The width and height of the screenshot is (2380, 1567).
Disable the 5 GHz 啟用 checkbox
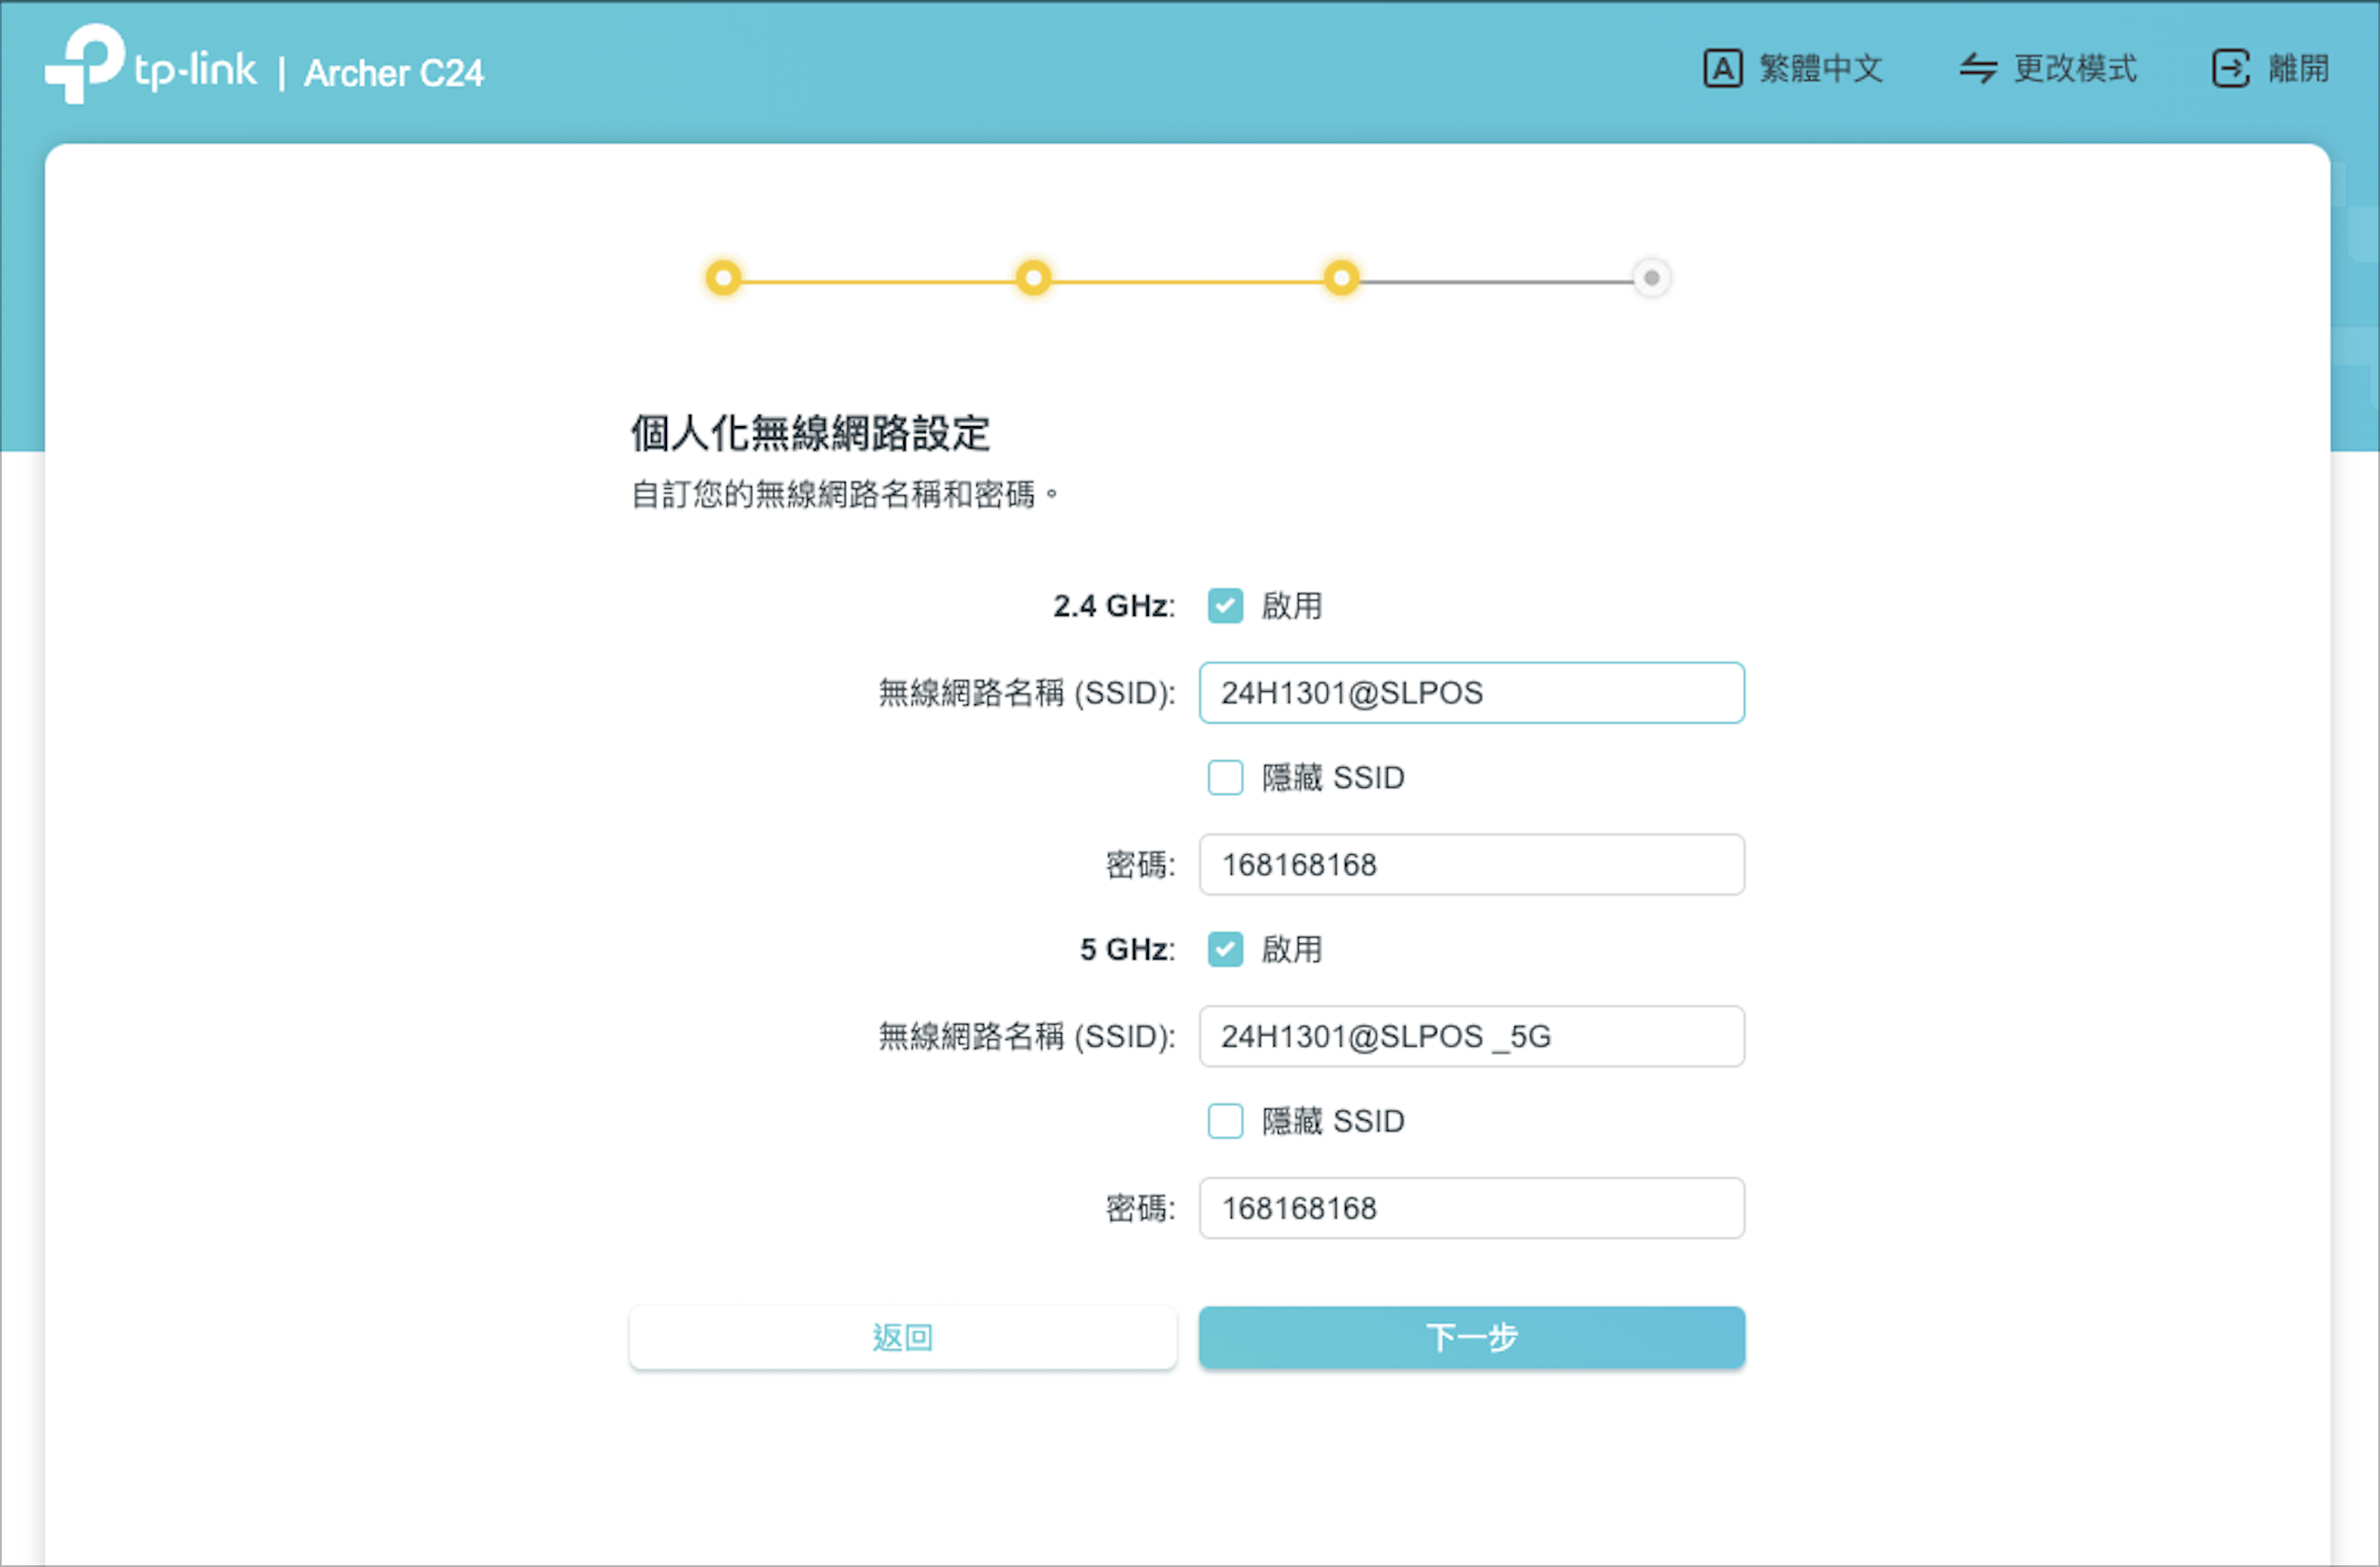1225,950
